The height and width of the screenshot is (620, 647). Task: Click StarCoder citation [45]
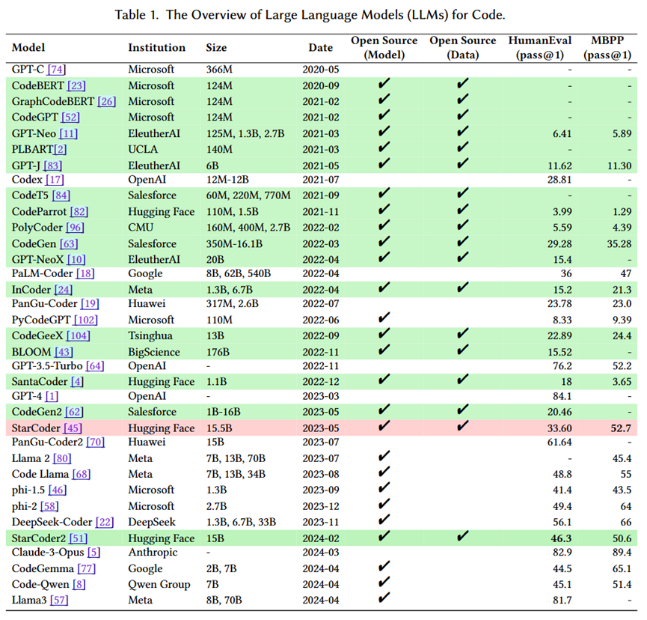pyautogui.click(x=73, y=428)
